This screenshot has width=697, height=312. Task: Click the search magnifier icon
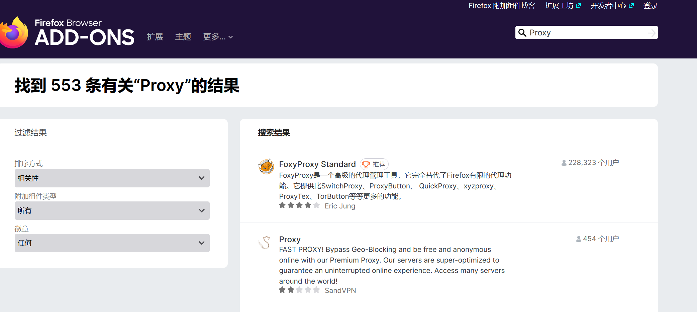[x=522, y=32]
